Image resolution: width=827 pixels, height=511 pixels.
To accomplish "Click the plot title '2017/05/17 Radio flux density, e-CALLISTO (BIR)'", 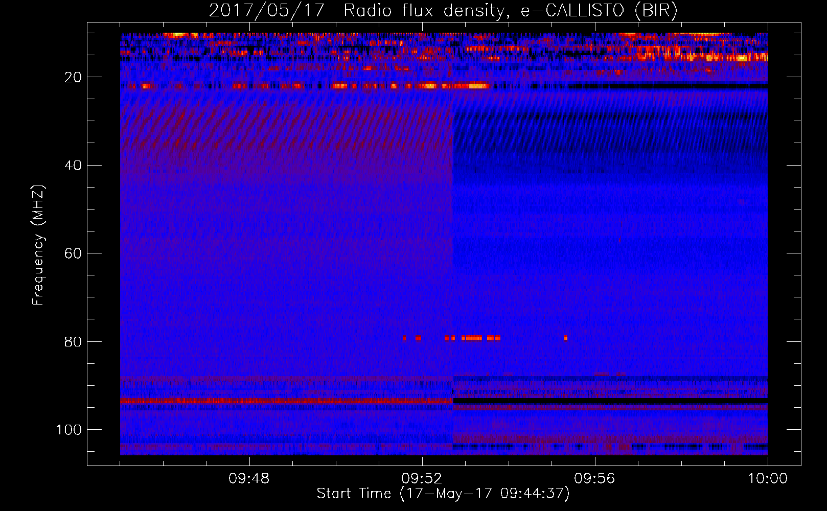I will (443, 11).
